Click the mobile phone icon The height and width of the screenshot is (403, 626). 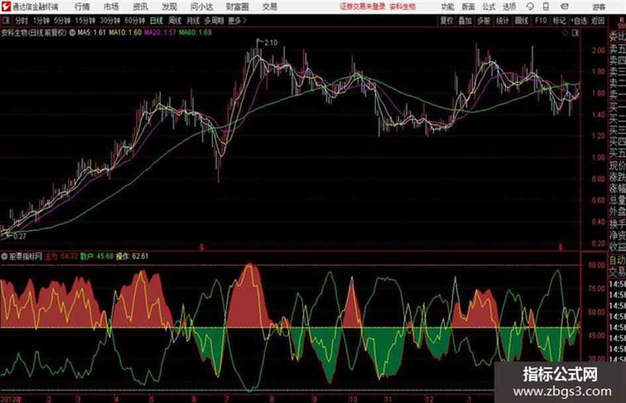pyautogui.click(x=546, y=7)
